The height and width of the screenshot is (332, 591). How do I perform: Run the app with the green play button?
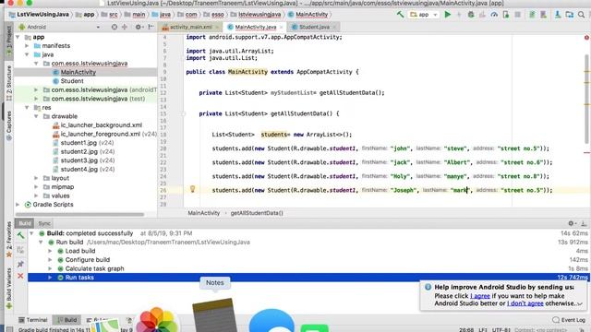pyautogui.click(x=447, y=15)
